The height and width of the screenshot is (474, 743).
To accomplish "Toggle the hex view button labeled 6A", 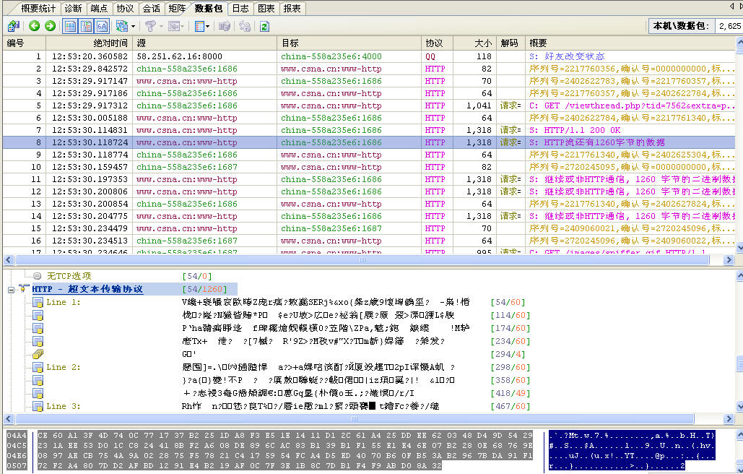I will click(102, 26).
